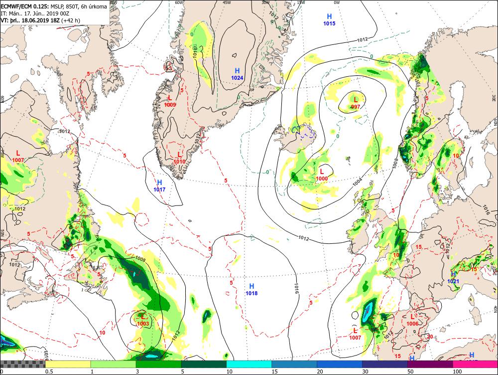Click the H 1015 high pressure label

click(x=329, y=19)
